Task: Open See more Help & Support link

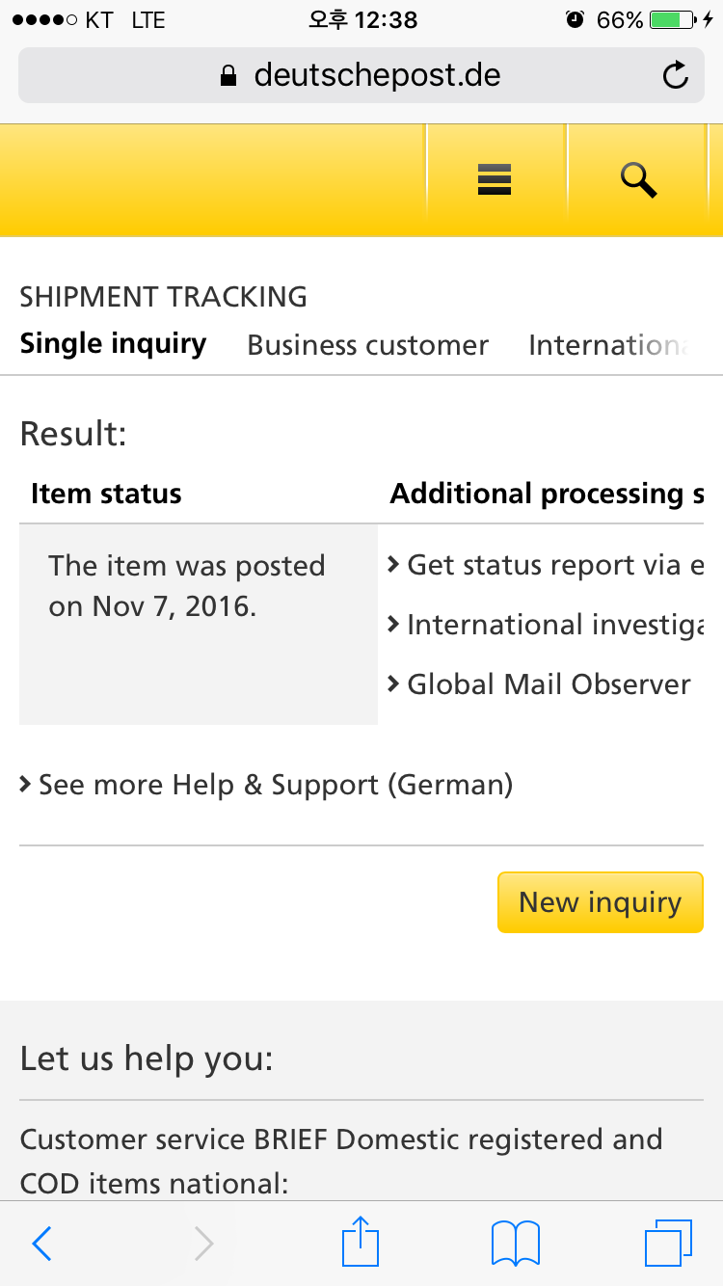Action: tap(275, 785)
